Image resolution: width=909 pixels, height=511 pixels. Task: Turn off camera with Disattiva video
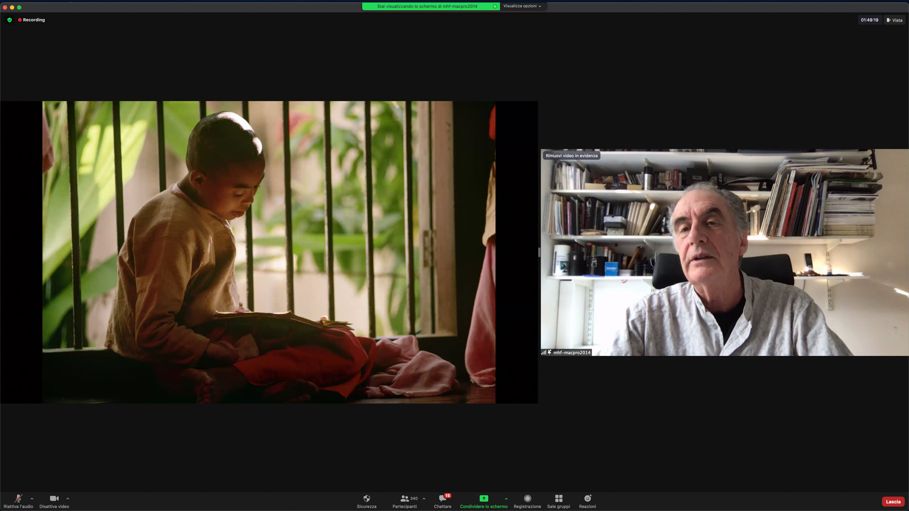(54, 501)
